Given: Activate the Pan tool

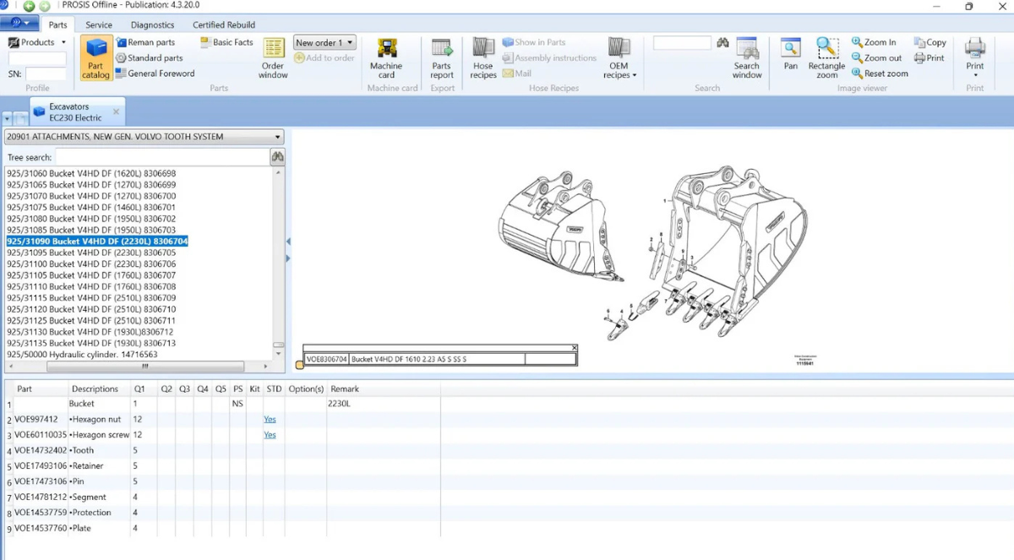Looking at the screenshot, I should 791,54.
